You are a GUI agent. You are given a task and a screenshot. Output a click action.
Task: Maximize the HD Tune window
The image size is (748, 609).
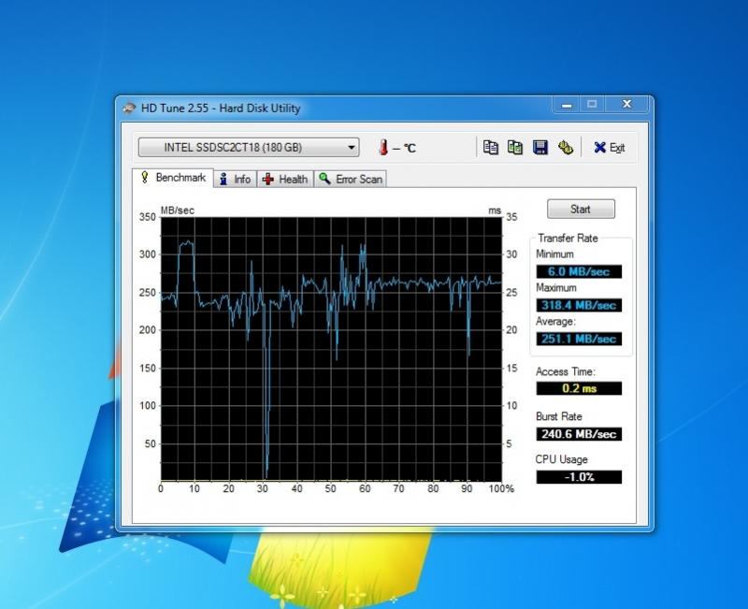(592, 105)
